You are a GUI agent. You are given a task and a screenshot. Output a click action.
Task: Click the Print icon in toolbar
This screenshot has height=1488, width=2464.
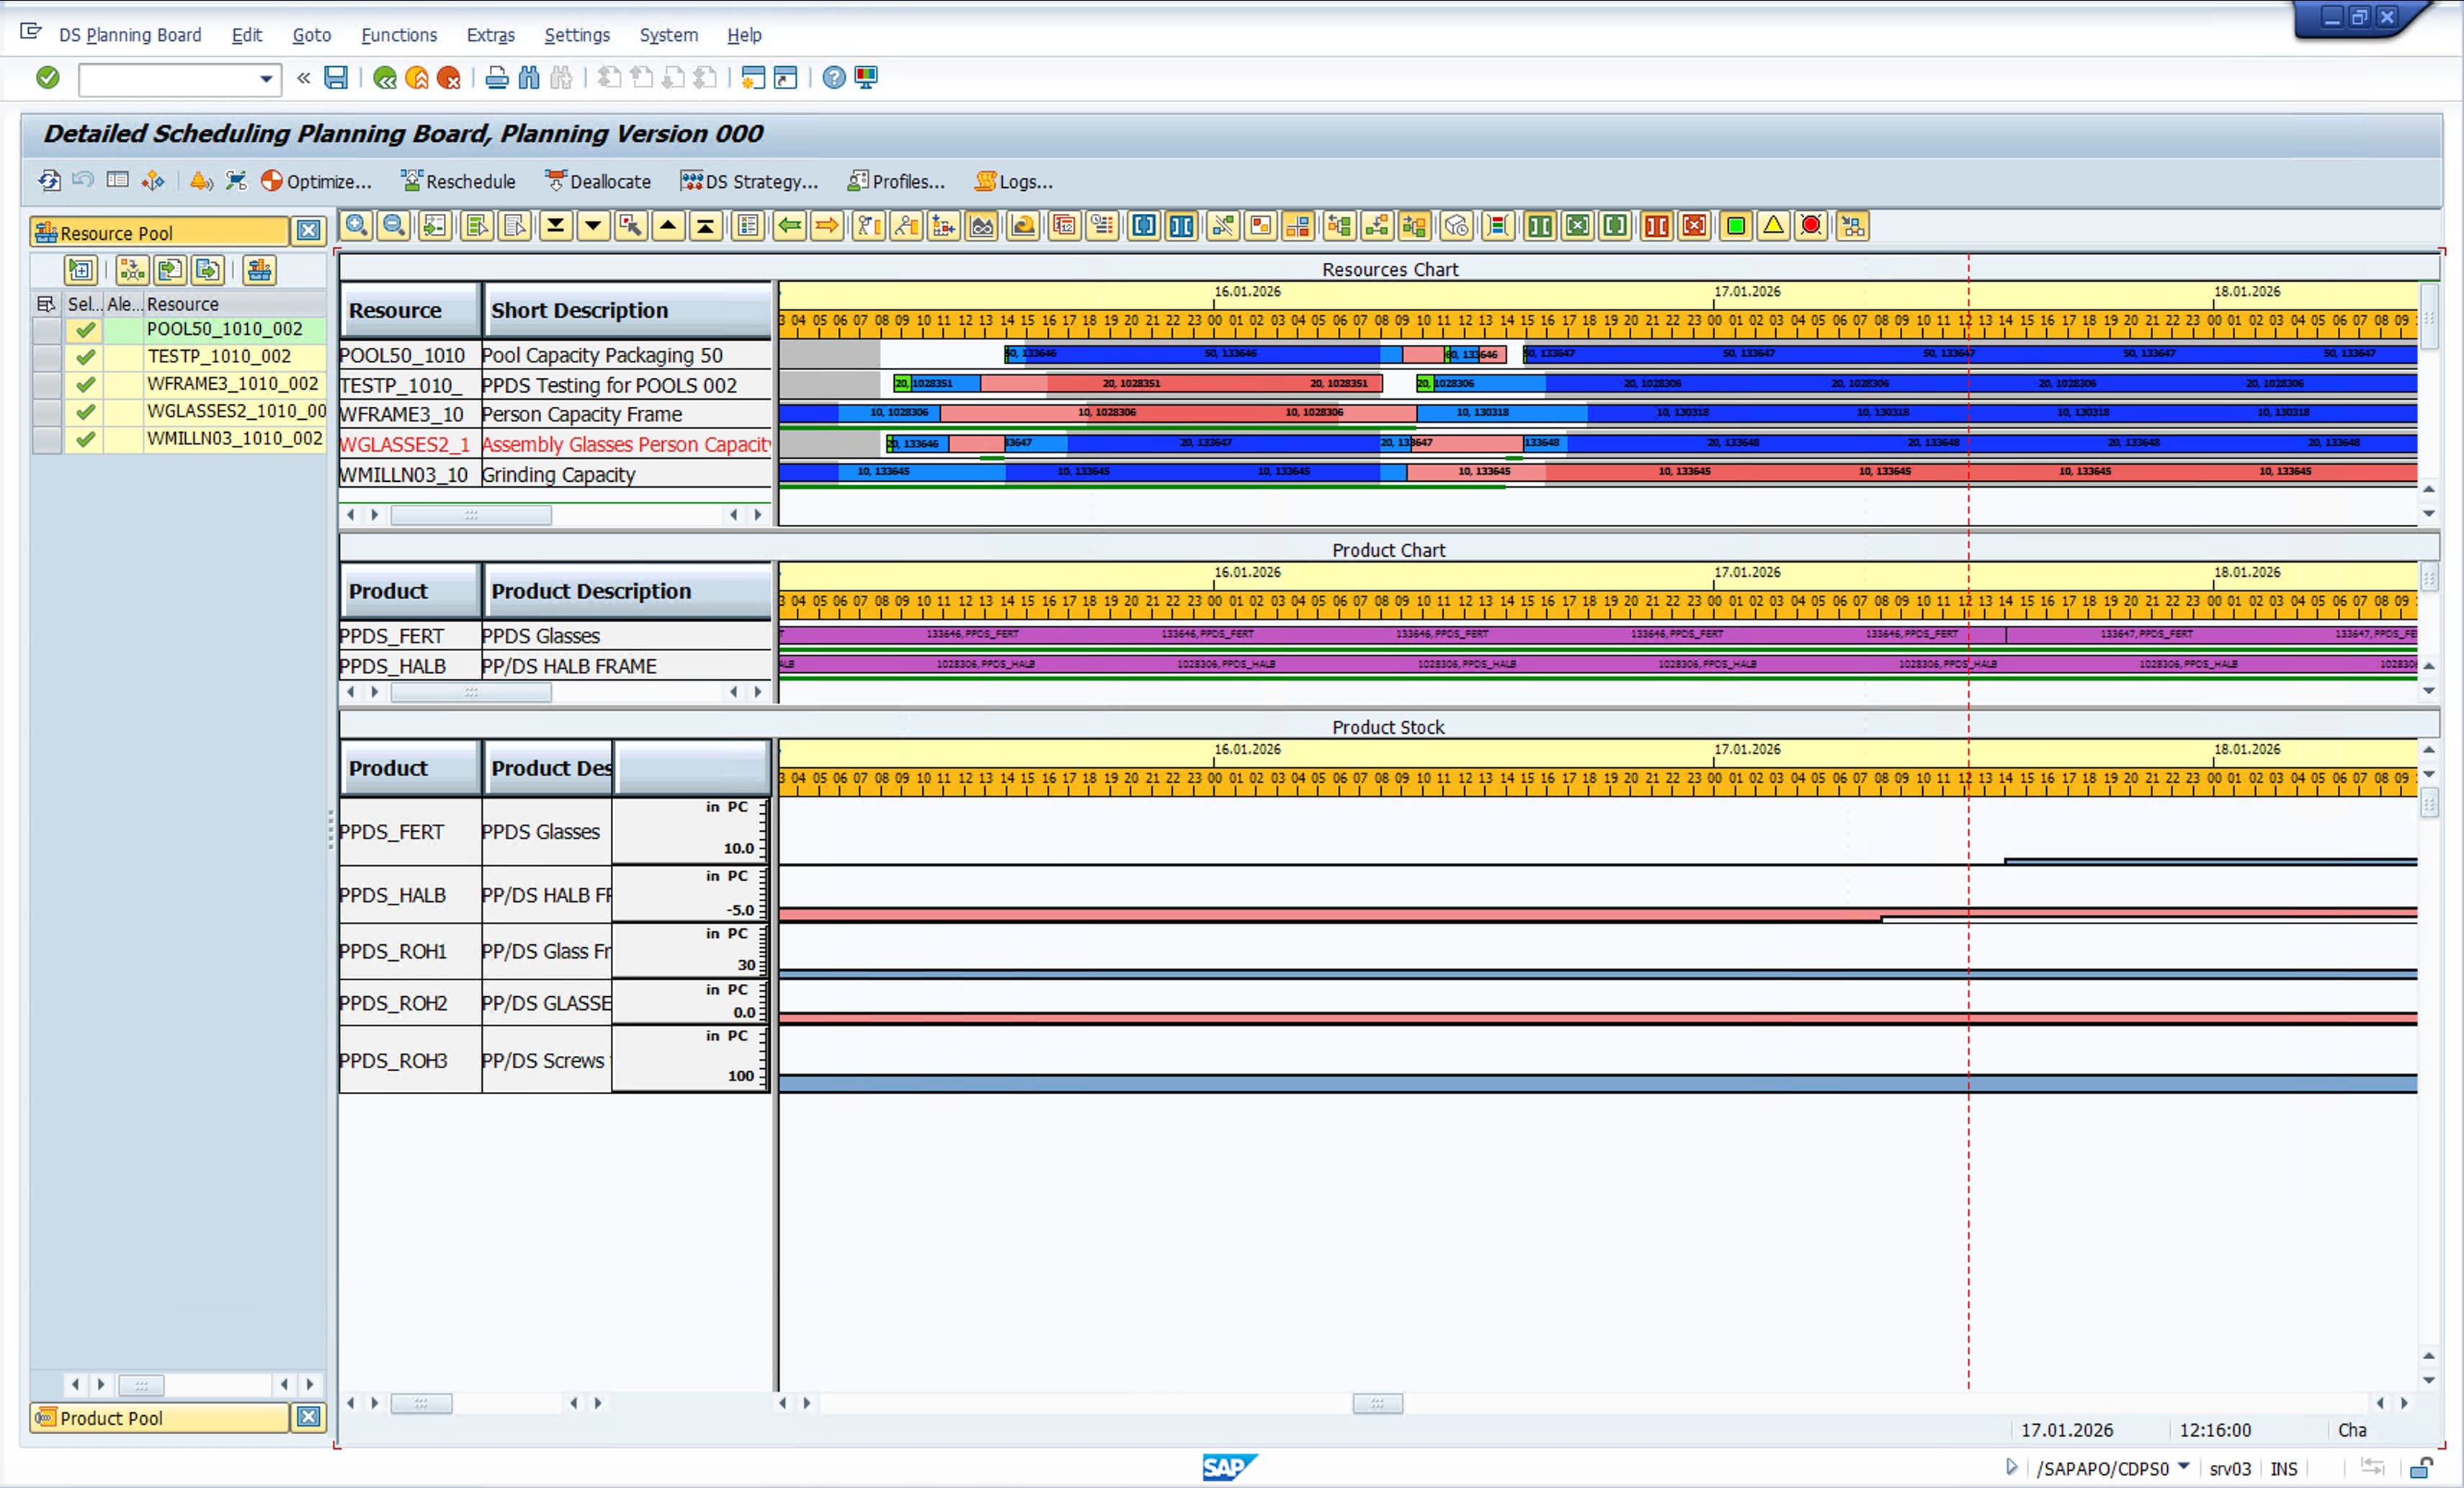click(496, 78)
